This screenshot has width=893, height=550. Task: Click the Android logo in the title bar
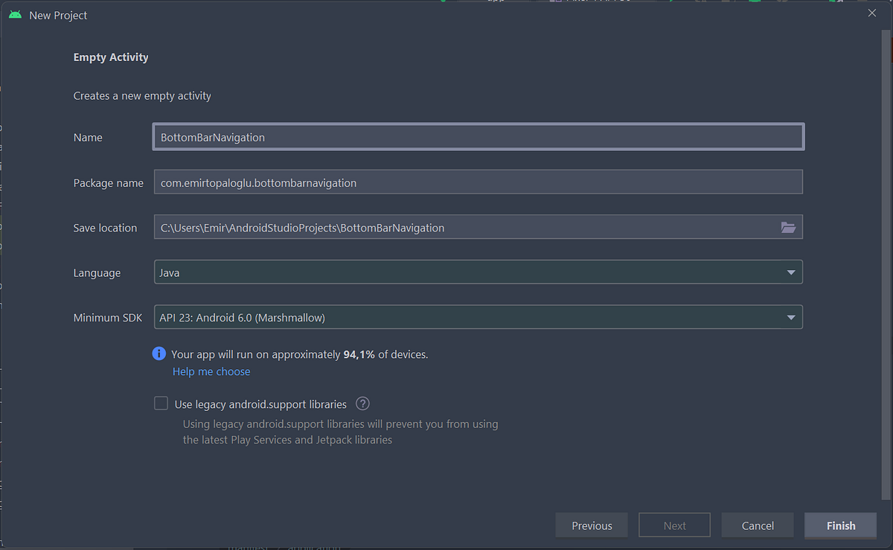(x=15, y=15)
